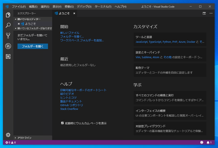Close ようこそ in open editors list
This screenshot has width=218, height=148.
point(19,24)
